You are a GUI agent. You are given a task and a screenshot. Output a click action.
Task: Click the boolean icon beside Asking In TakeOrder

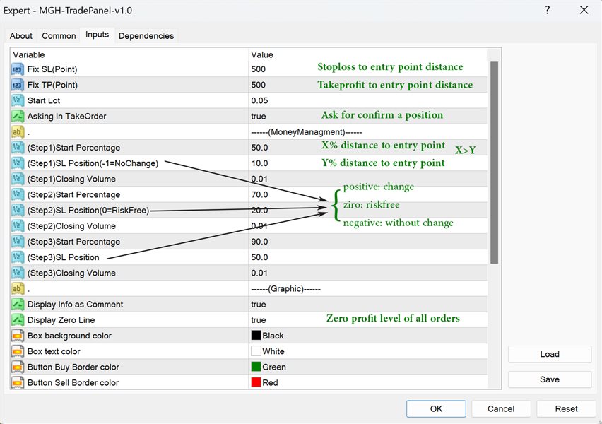click(18, 116)
